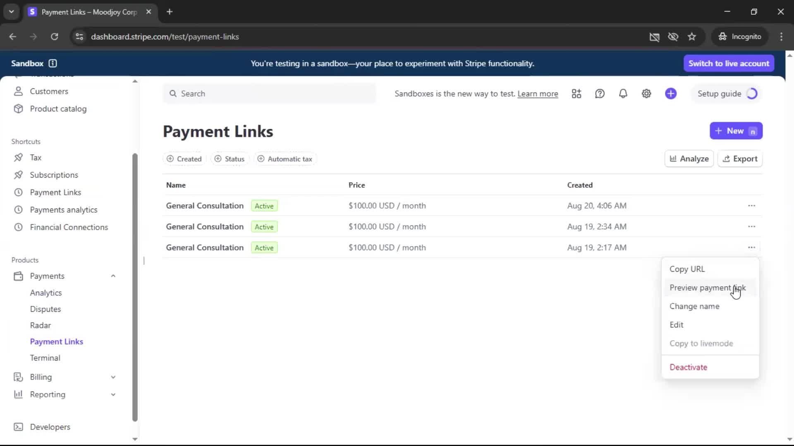Expand the Billing section
Screen dimensions: 794x446
click(x=113, y=377)
